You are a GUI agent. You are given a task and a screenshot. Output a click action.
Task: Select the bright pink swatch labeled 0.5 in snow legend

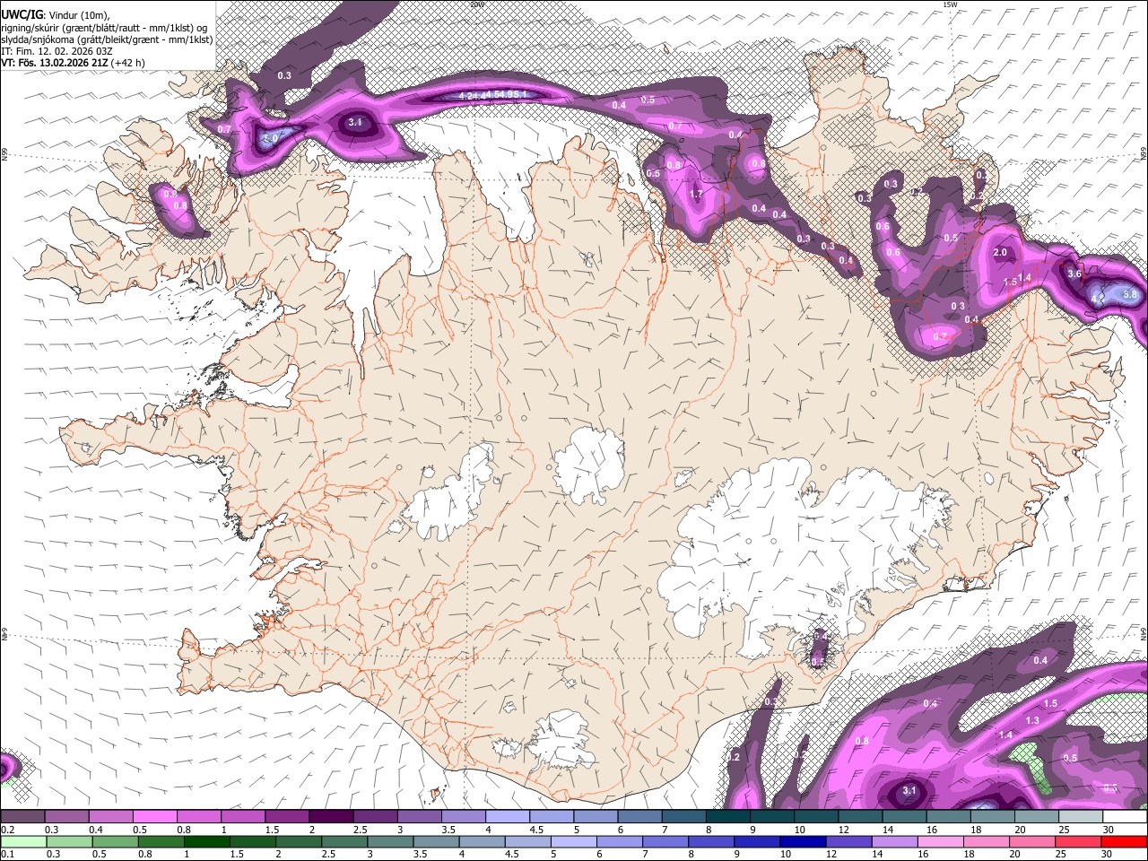pyautogui.click(x=154, y=816)
